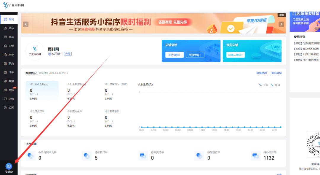Show previous banner with left arrow
320x175 pixels.
(26, 24)
